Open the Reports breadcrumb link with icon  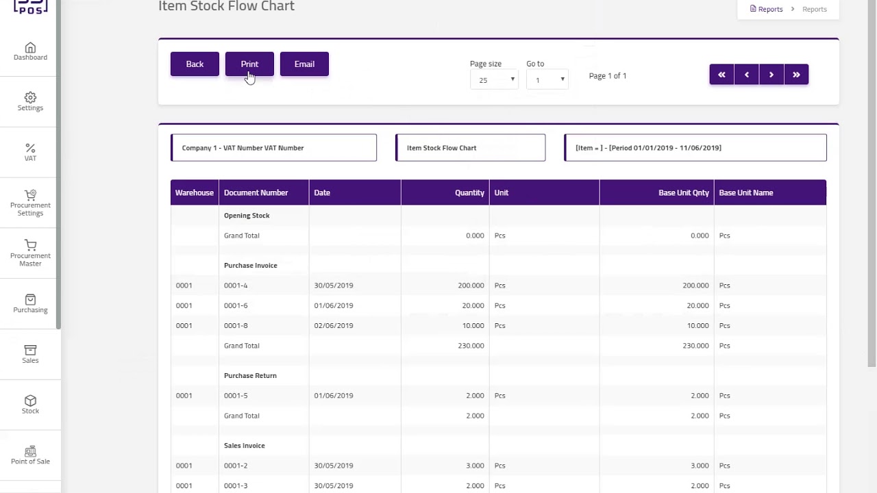[x=766, y=9]
